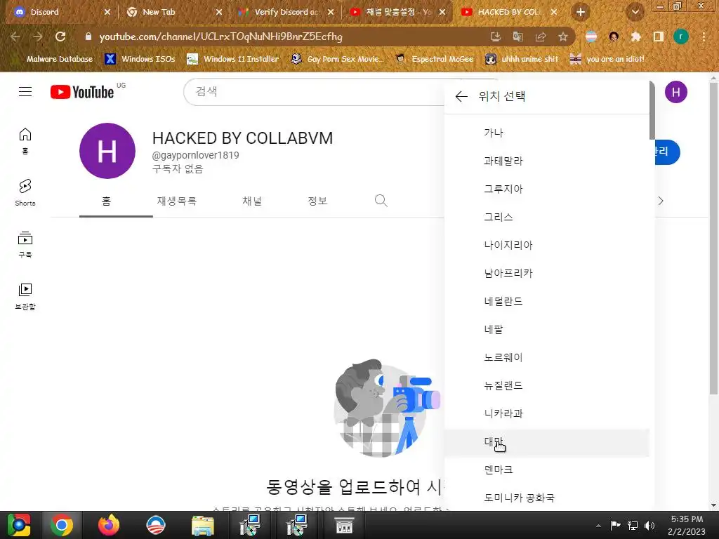Select 네팔 as location
The height and width of the screenshot is (539, 719).
pyautogui.click(x=547, y=329)
